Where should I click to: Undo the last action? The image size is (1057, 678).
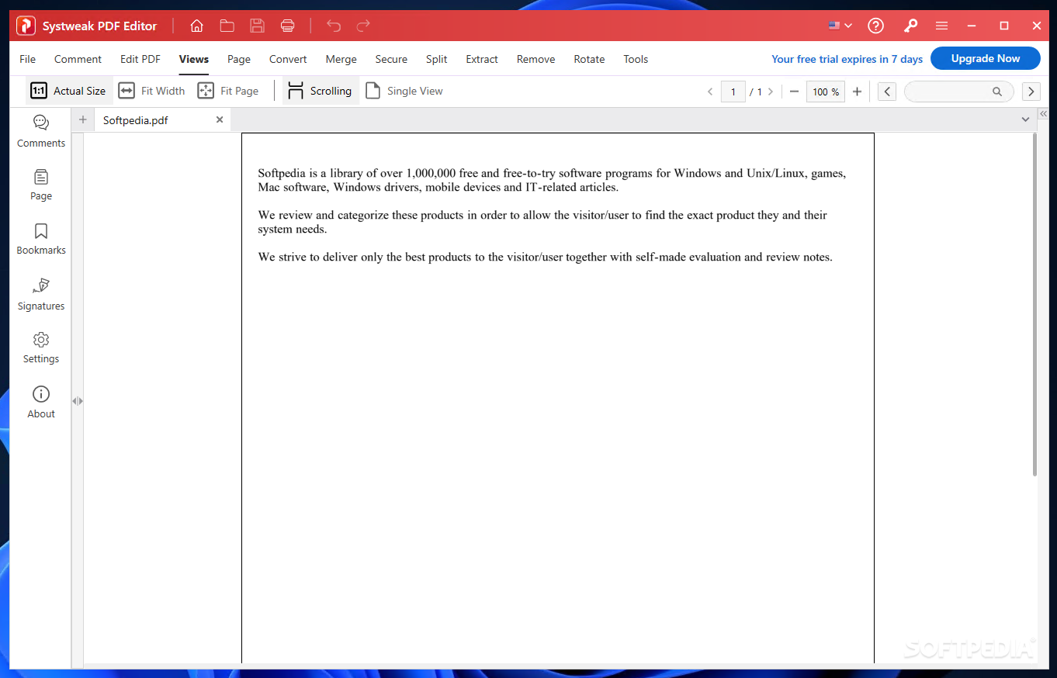pos(334,26)
